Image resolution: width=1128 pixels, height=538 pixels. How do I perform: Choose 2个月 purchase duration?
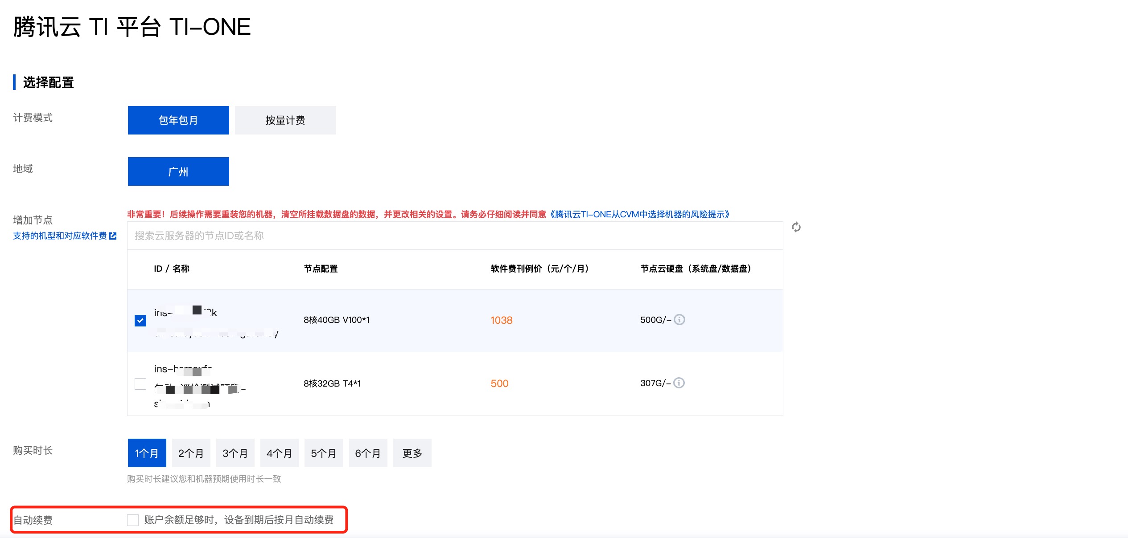[191, 453]
